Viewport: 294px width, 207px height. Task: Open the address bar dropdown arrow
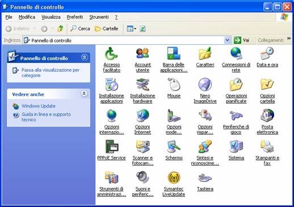tap(228, 40)
